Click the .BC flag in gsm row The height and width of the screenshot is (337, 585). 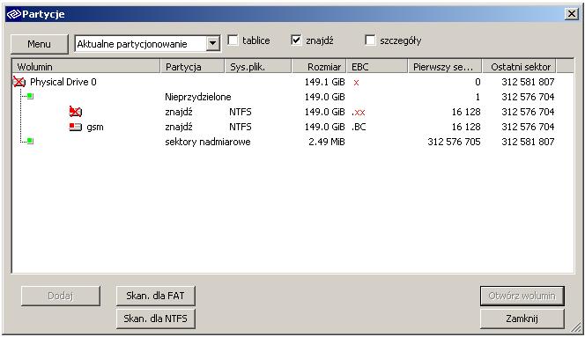359,127
